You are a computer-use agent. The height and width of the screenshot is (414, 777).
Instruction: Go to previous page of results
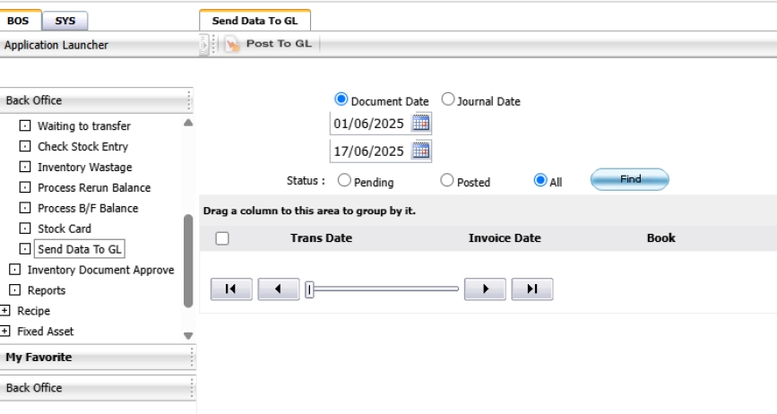pos(278,289)
